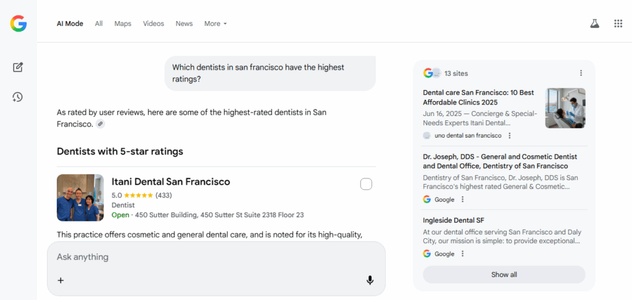Go to the News tab
This screenshot has height=300, width=632.
pyautogui.click(x=184, y=23)
